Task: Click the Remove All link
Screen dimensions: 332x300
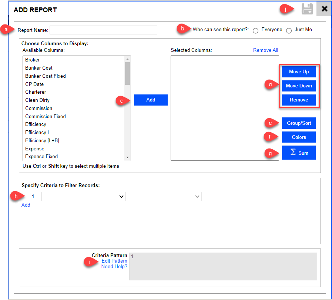Action: point(265,50)
